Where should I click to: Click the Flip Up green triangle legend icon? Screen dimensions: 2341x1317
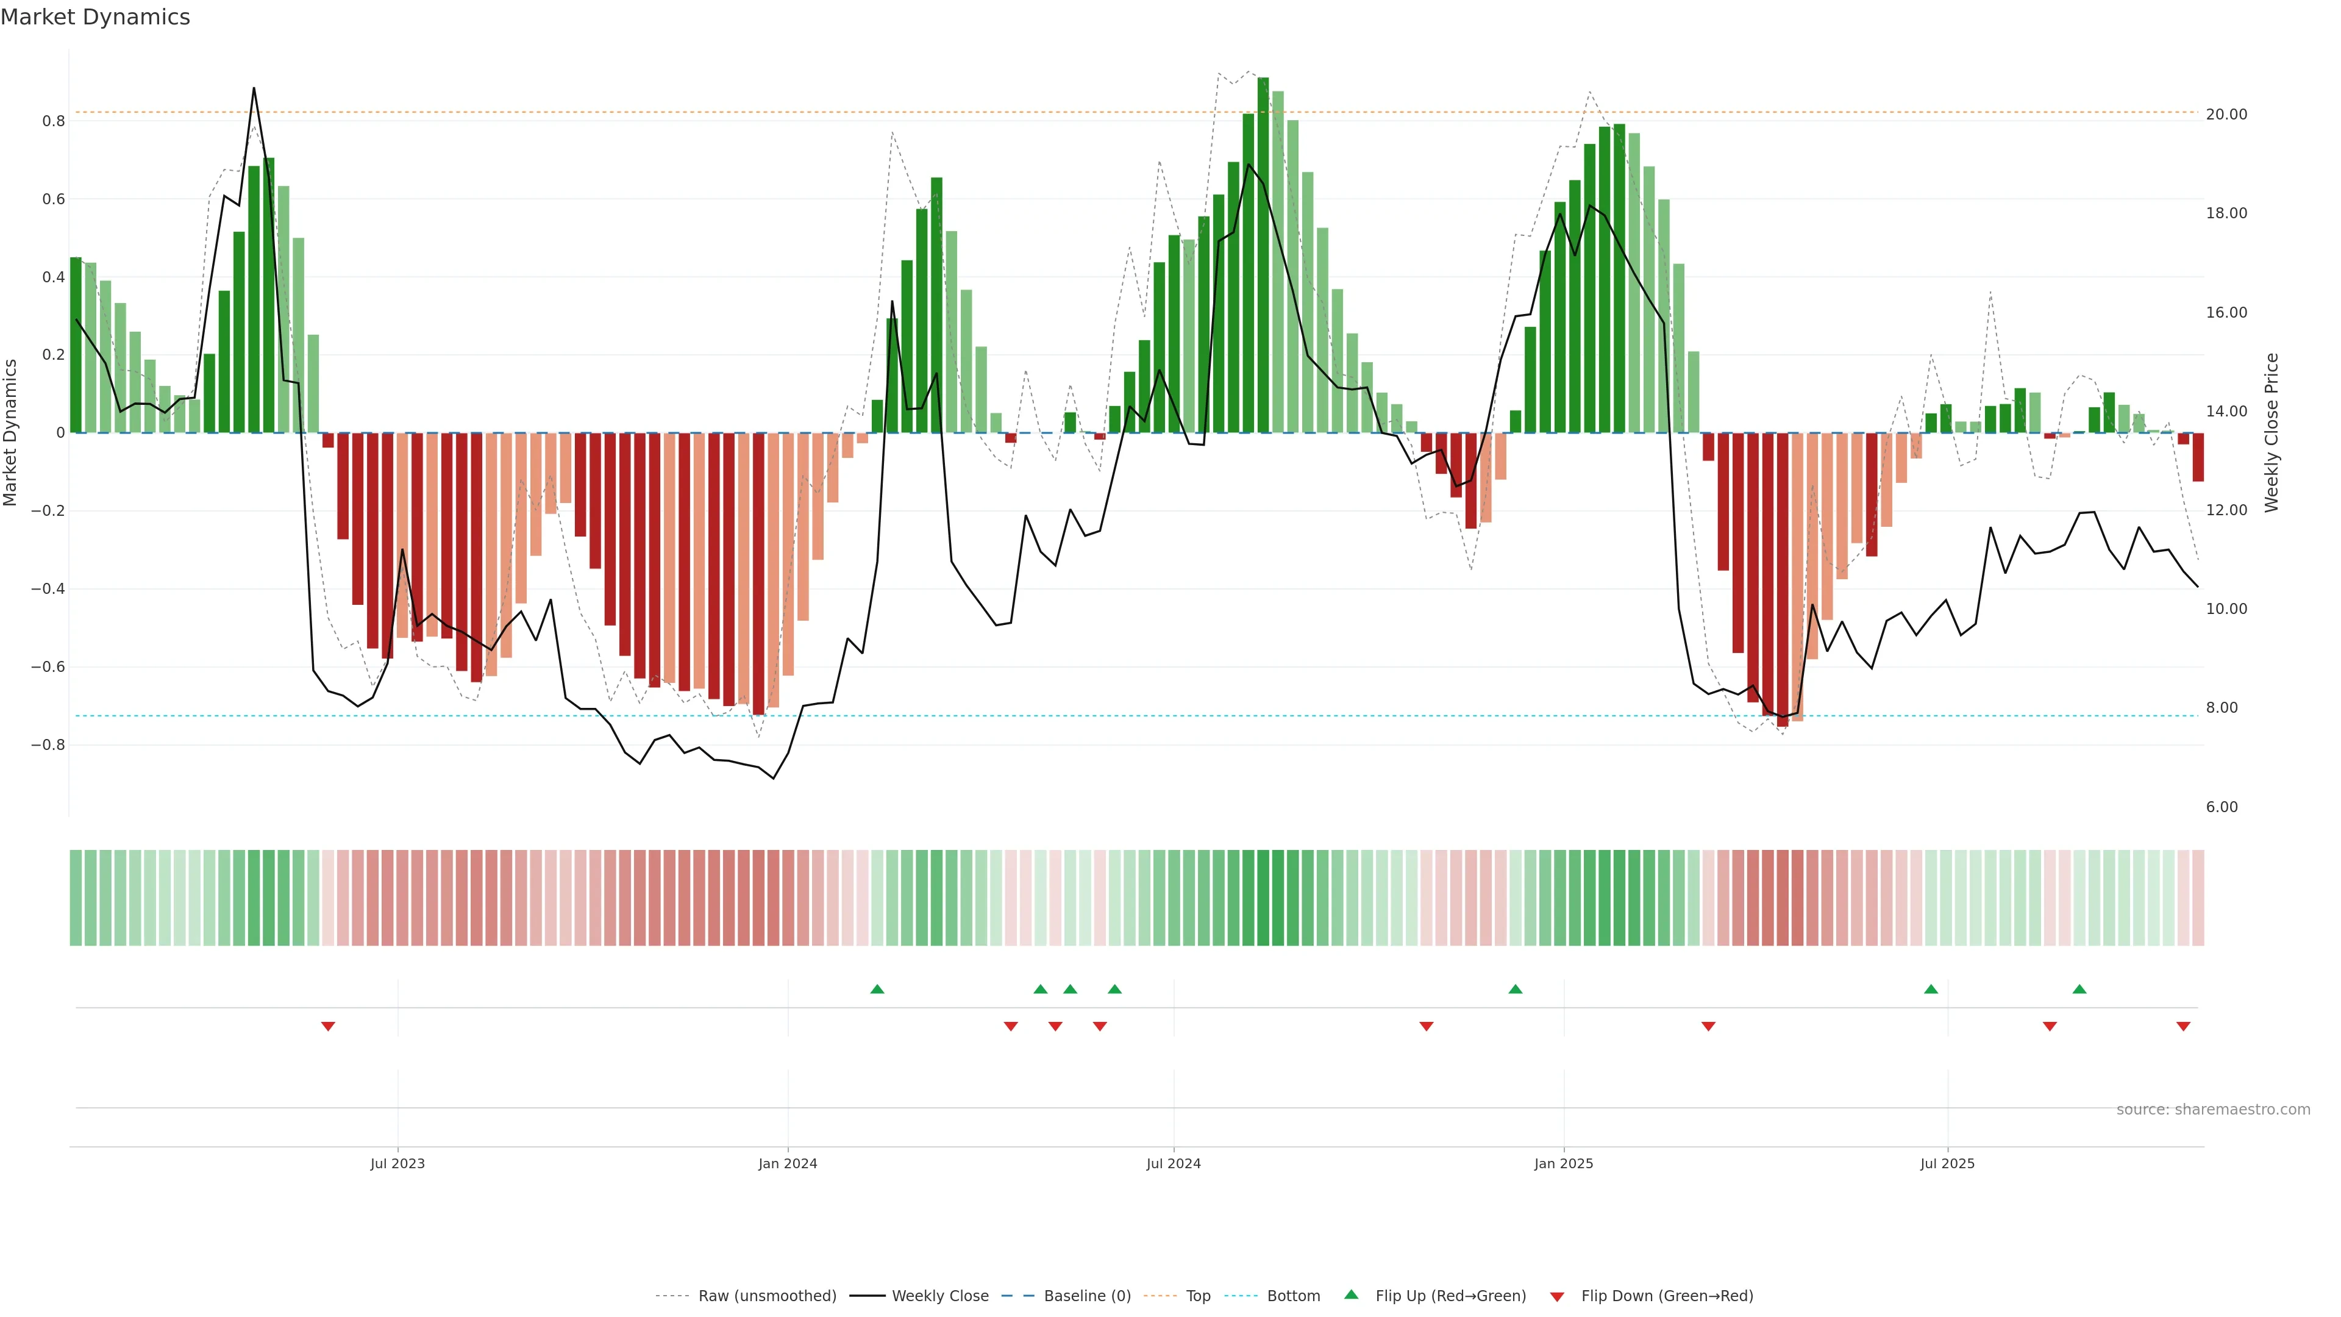(x=1352, y=1294)
